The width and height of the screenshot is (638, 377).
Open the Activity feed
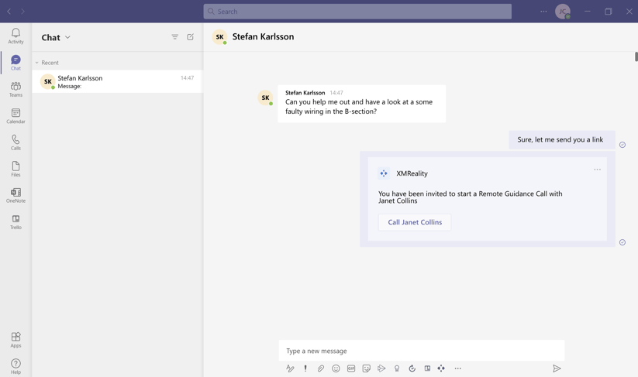16,36
